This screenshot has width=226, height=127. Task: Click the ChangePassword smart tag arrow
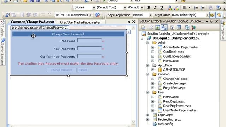pos(128,32)
